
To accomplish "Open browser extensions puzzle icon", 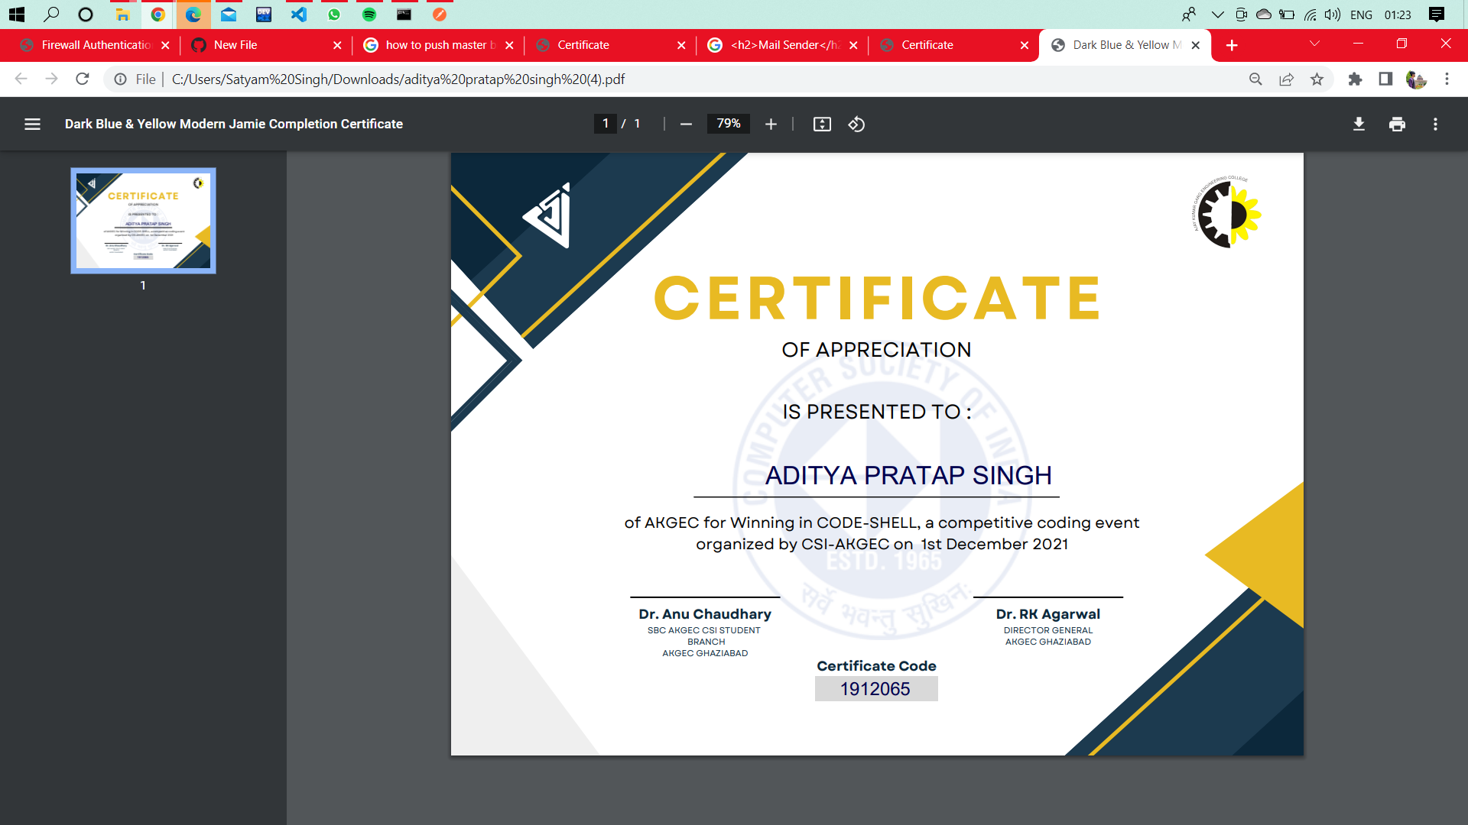I will [x=1355, y=79].
